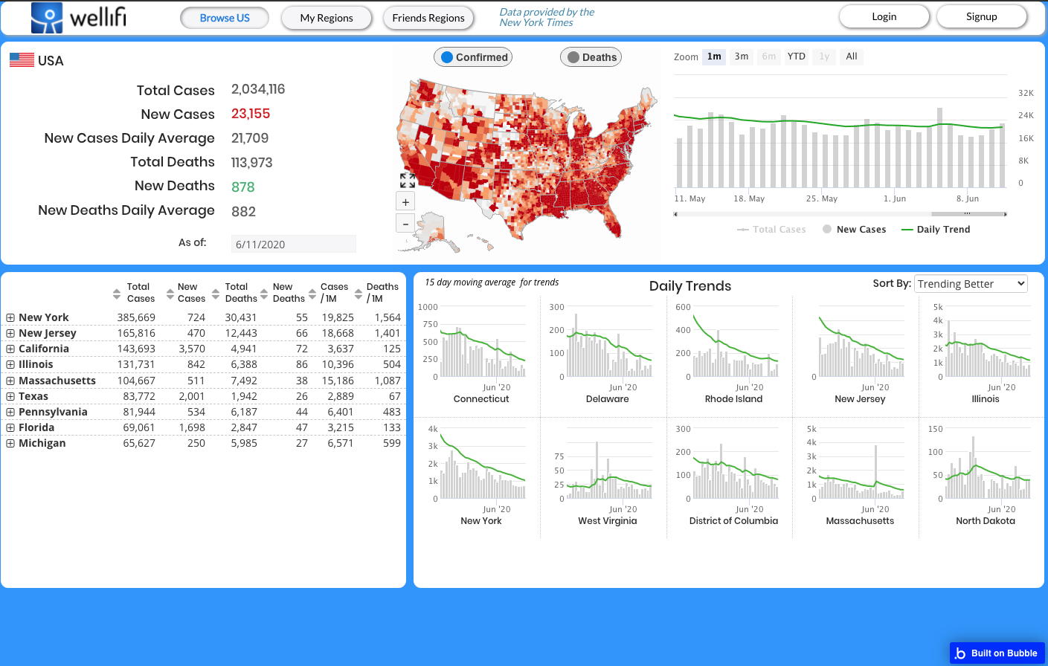Expand the map to fullscreen
1048x666 pixels.
[407, 180]
